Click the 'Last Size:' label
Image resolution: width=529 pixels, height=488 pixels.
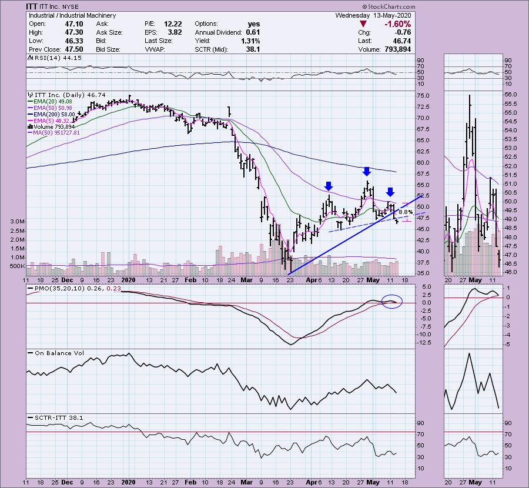(159, 41)
